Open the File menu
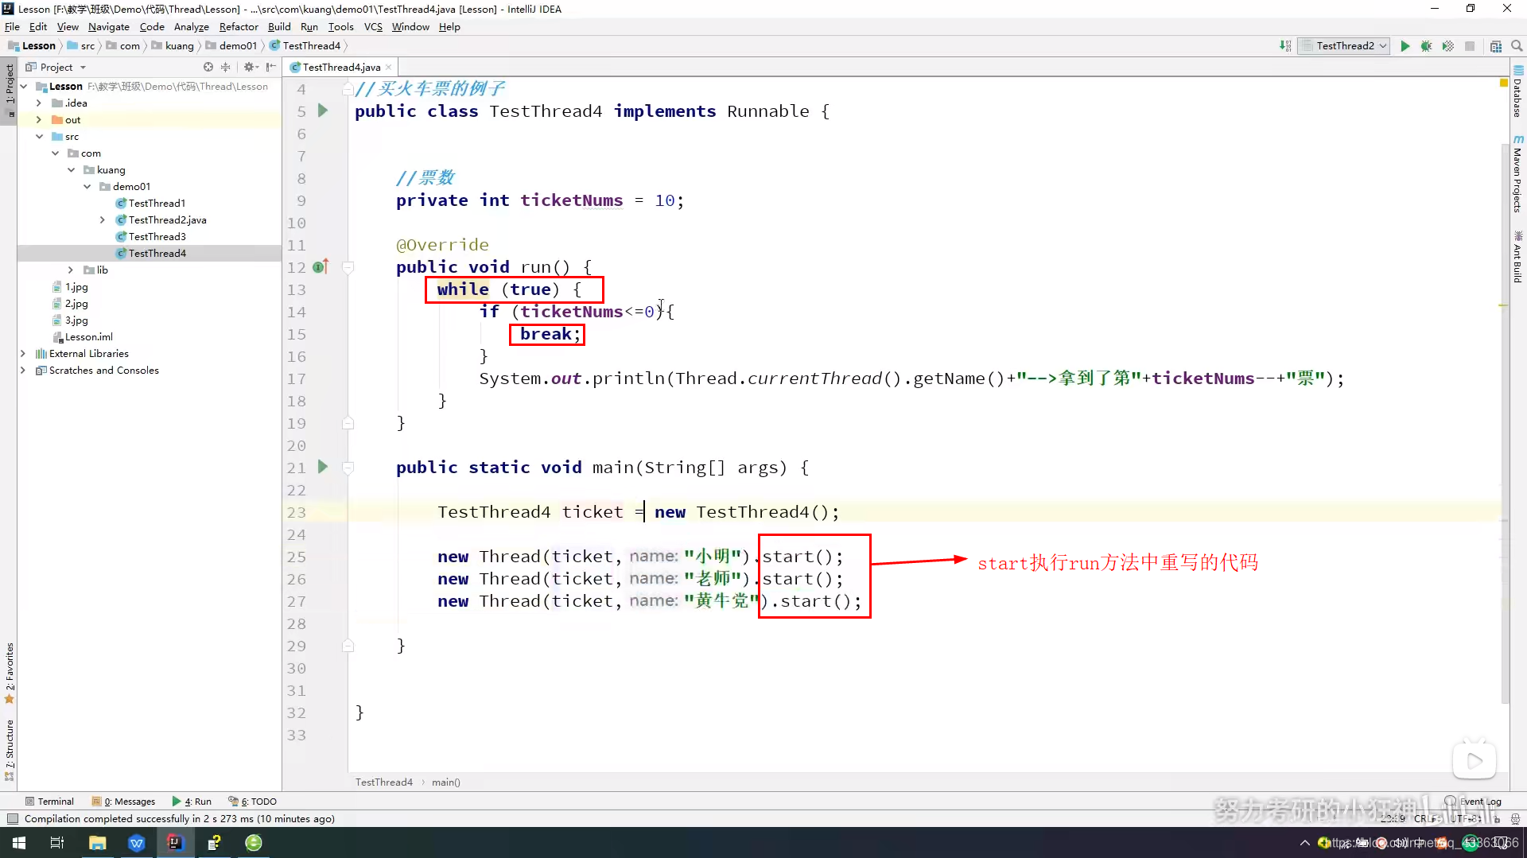 (12, 27)
